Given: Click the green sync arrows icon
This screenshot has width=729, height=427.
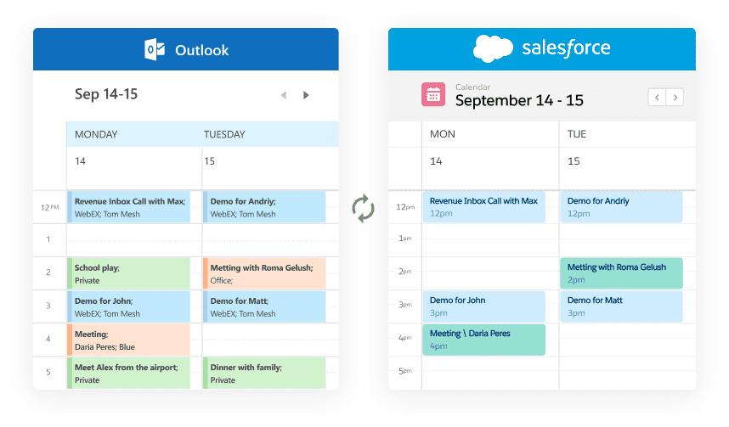Looking at the screenshot, I should tap(363, 208).
